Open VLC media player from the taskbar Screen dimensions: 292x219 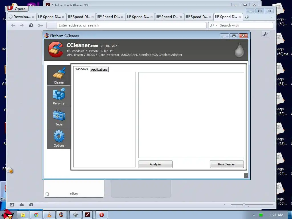49,215
